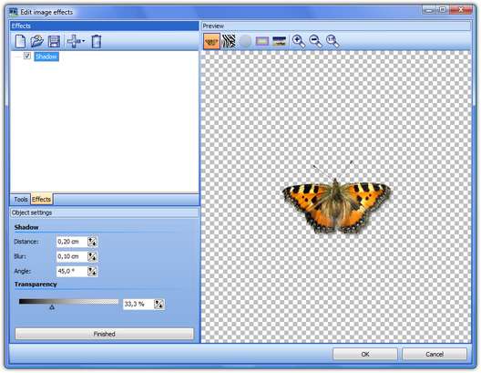Screen dimensions: 481x373
Task: Switch to the Effects tab
Action: [x=41, y=199]
